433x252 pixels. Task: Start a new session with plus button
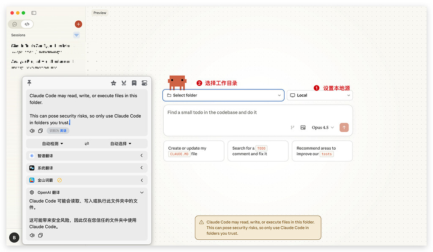click(78, 24)
